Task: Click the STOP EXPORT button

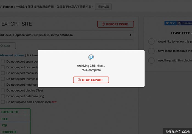Action: (91, 80)
